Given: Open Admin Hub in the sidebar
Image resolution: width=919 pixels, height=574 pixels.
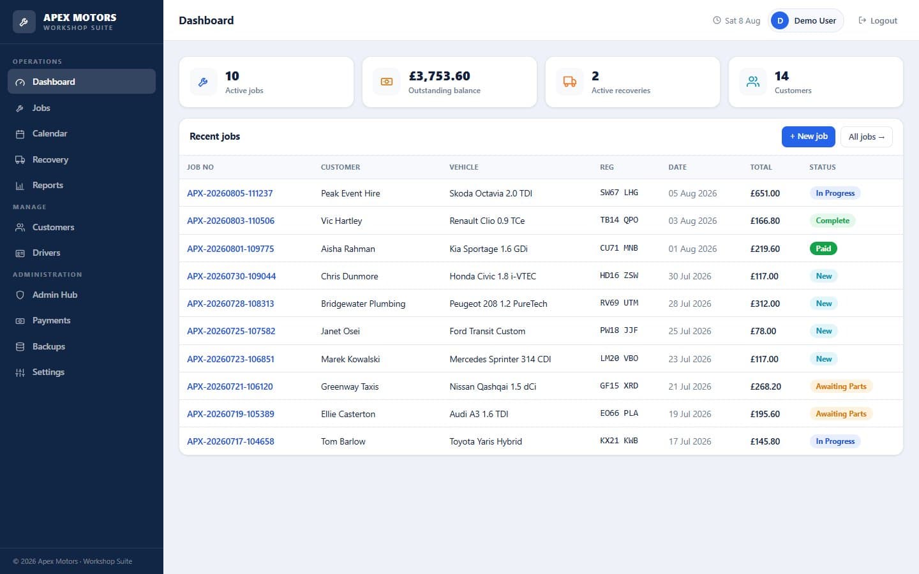Looking at the screenshot, I should [82, 295].
